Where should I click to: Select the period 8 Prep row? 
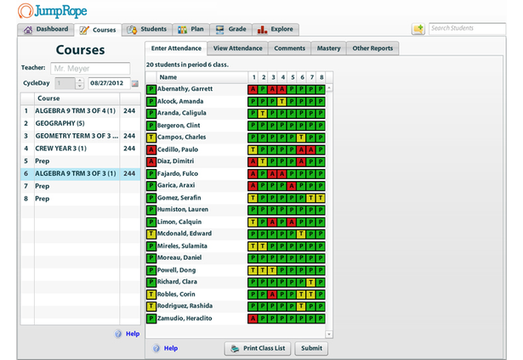(81, 199)
